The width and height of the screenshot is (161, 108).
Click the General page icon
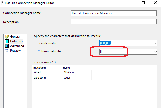point(6,36)
